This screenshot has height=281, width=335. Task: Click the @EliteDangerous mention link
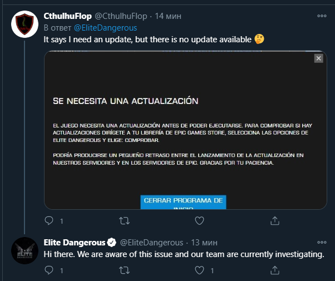tap(105, 28)
